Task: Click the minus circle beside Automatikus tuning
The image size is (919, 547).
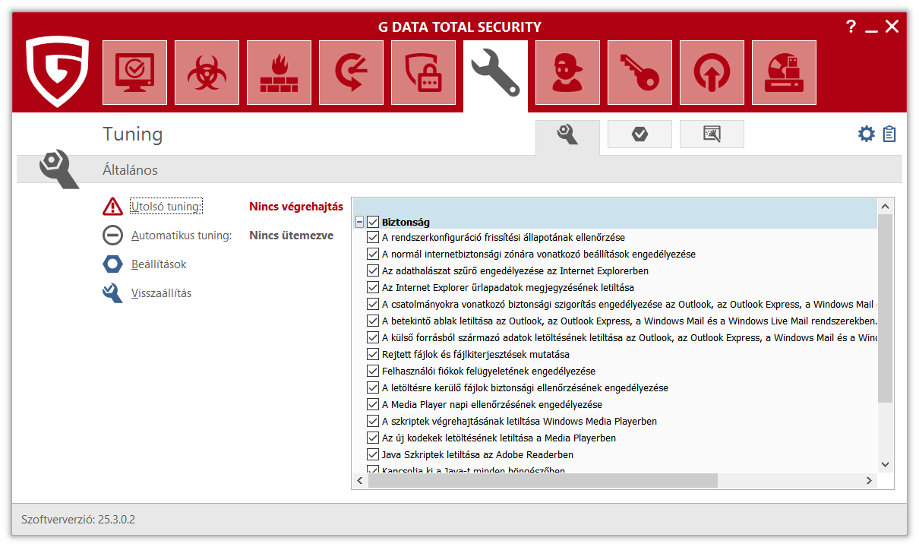Action: click(112, 236)
